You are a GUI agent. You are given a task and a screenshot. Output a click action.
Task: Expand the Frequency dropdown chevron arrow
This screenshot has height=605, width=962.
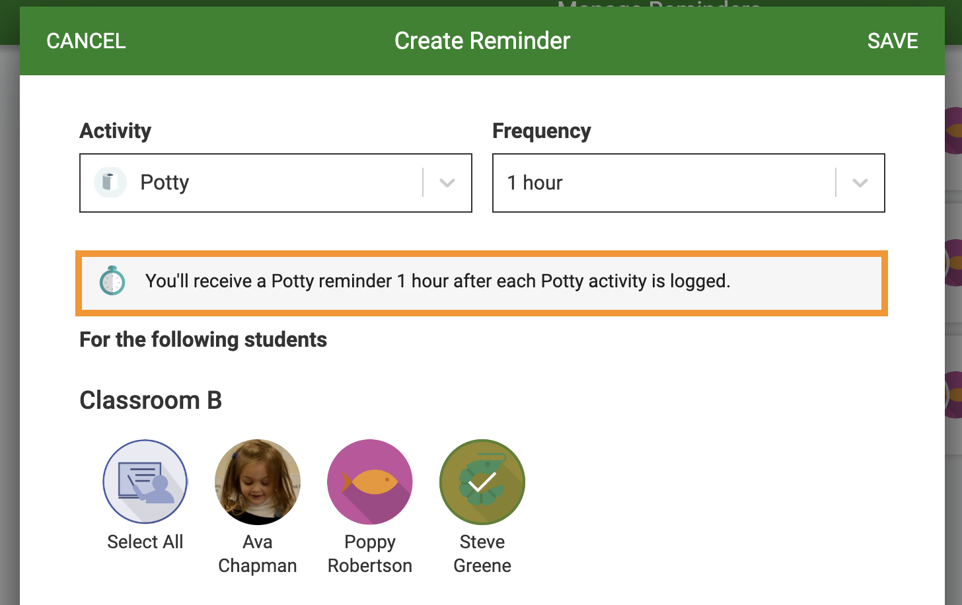(x=860, y=183)
